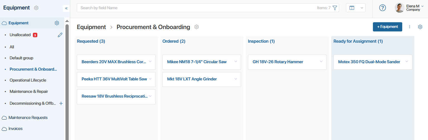Open the help question mark icon

coord(382,8)
